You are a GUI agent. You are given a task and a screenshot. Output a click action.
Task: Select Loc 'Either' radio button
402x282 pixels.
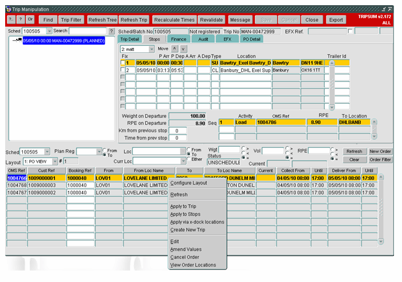click(x=189, y=159)
